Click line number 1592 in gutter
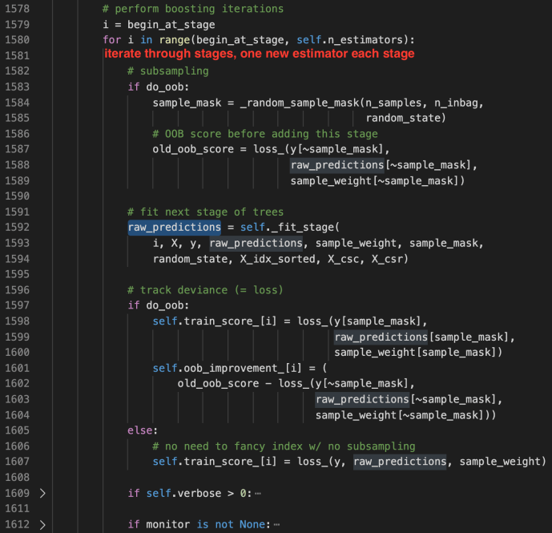Screen dimensions: 552x533 (18, 227)
